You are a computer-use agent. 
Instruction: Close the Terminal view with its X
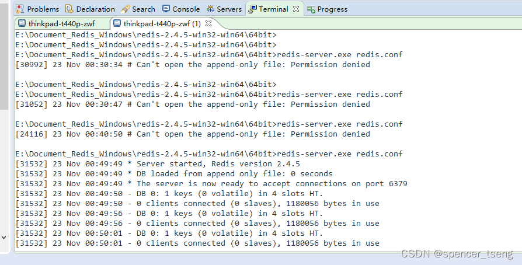(296, 9)
